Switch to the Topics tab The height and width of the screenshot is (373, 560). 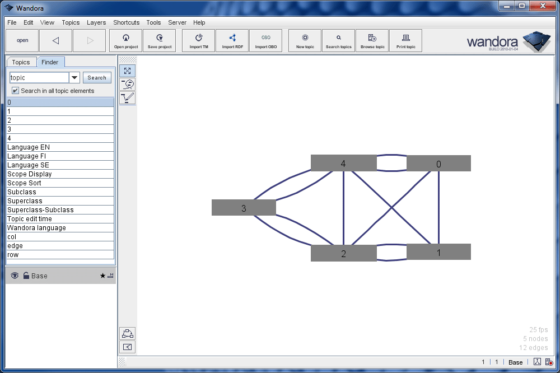click(x=21, y=62)
